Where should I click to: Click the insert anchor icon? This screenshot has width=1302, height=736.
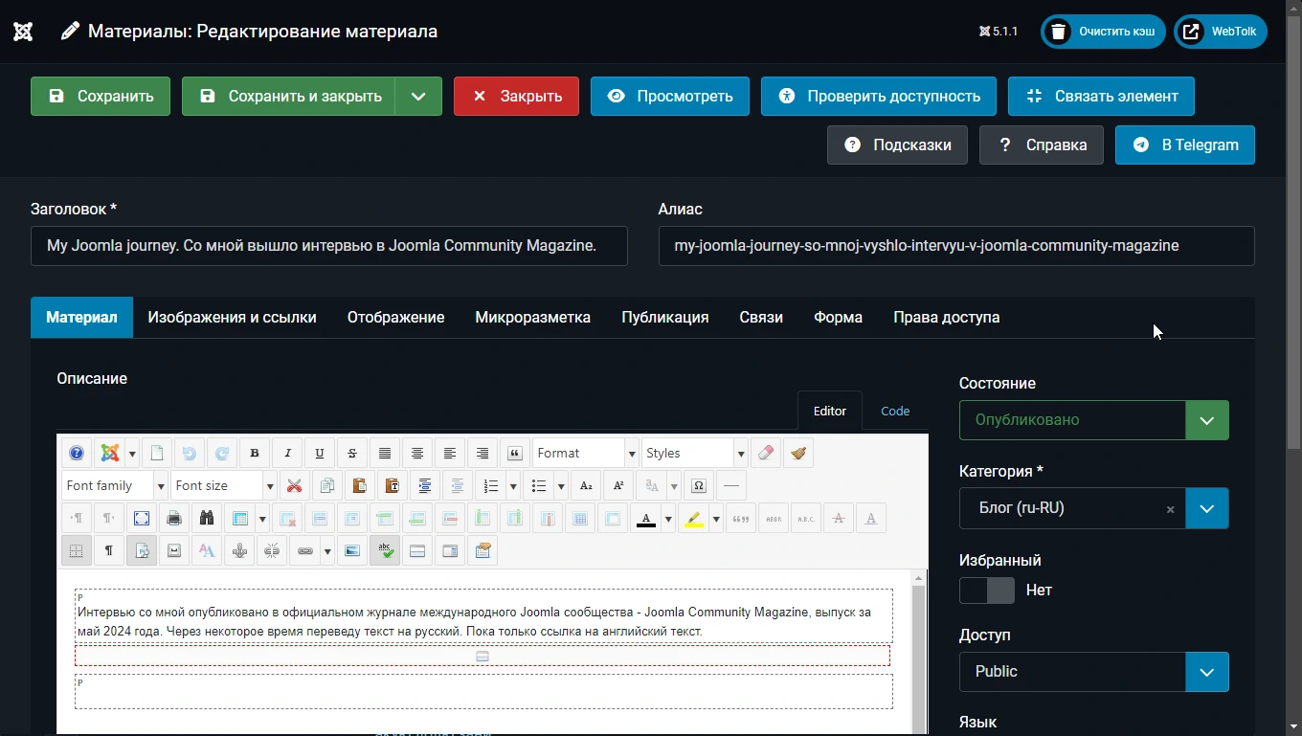point(239,551)
